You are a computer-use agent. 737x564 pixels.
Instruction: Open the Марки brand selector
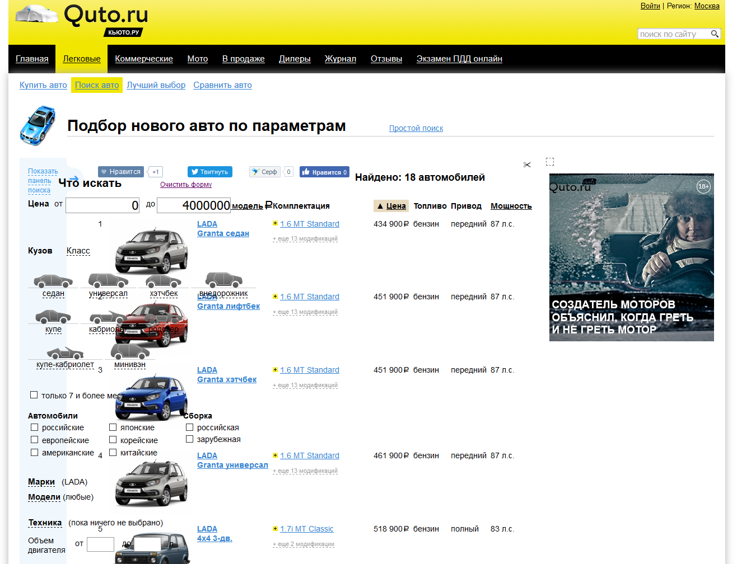(x=41, y=482)
